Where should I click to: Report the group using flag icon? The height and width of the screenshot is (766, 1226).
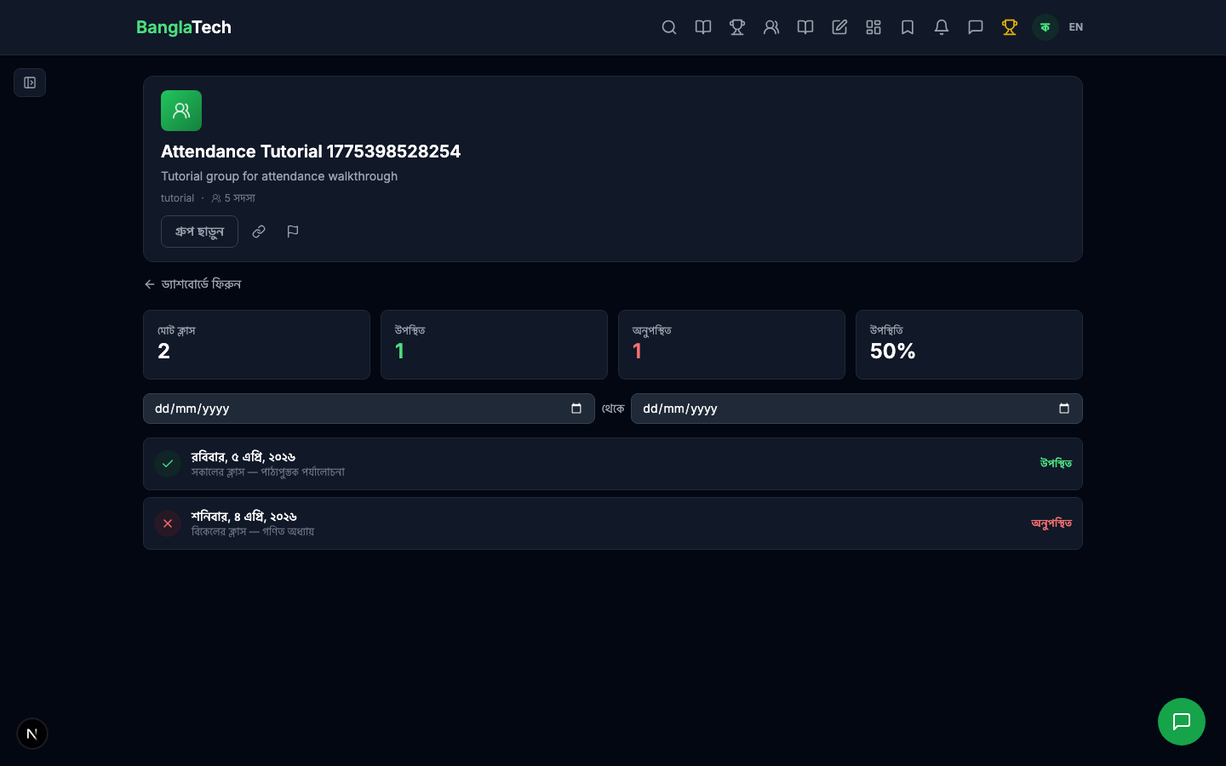pos(293,232)
